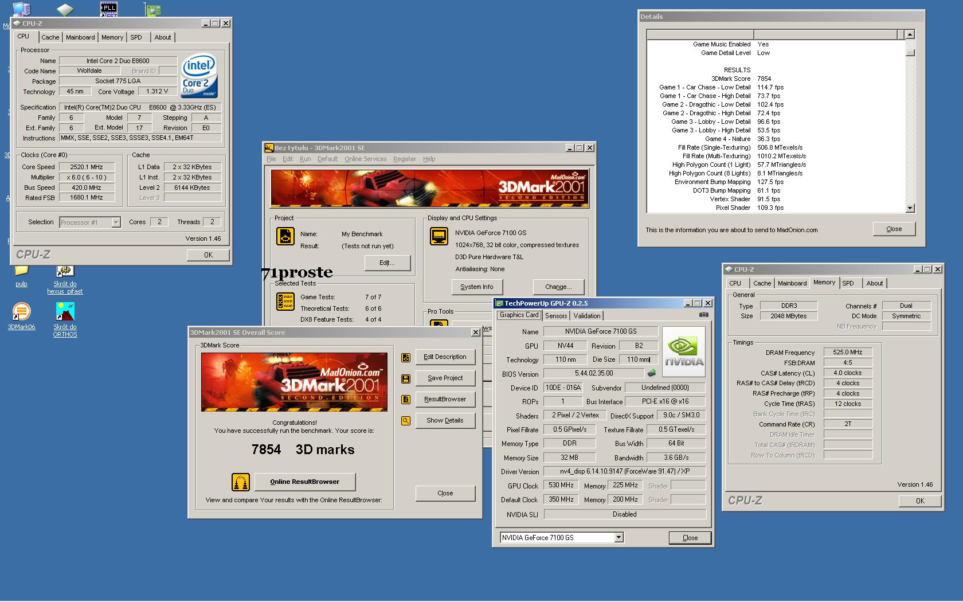The image size is (963, 602).
Task: Click the Intel Core 2 Duo logo
Action: point(199,76)
